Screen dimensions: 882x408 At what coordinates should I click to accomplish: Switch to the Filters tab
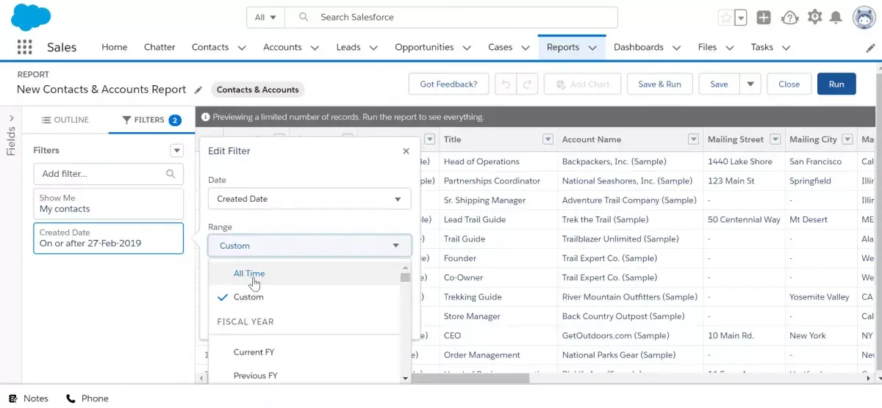click(151, 120)
